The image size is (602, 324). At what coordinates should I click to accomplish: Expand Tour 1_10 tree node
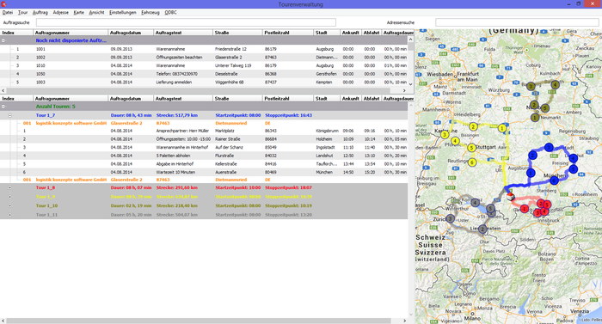click(10, 205)
